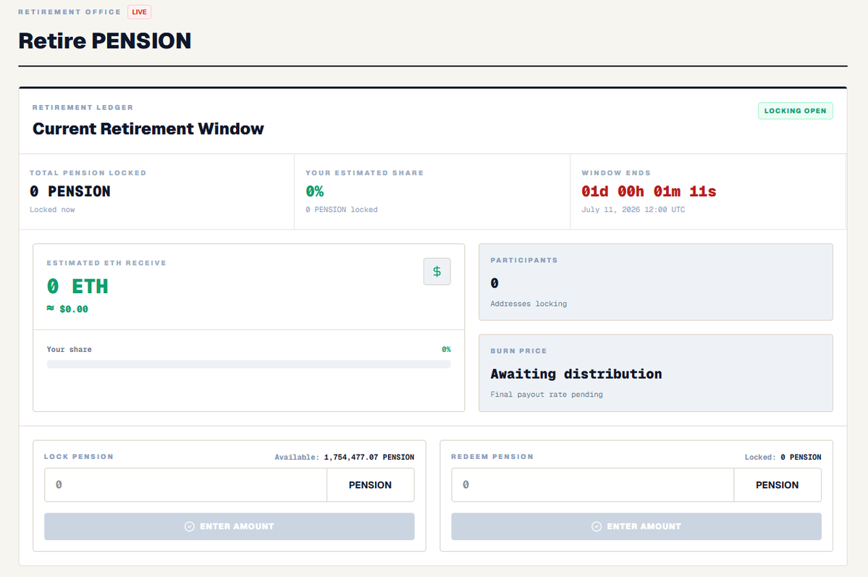Click the 01d 00h 01m 11s countdown

click(x=649, y=192)
